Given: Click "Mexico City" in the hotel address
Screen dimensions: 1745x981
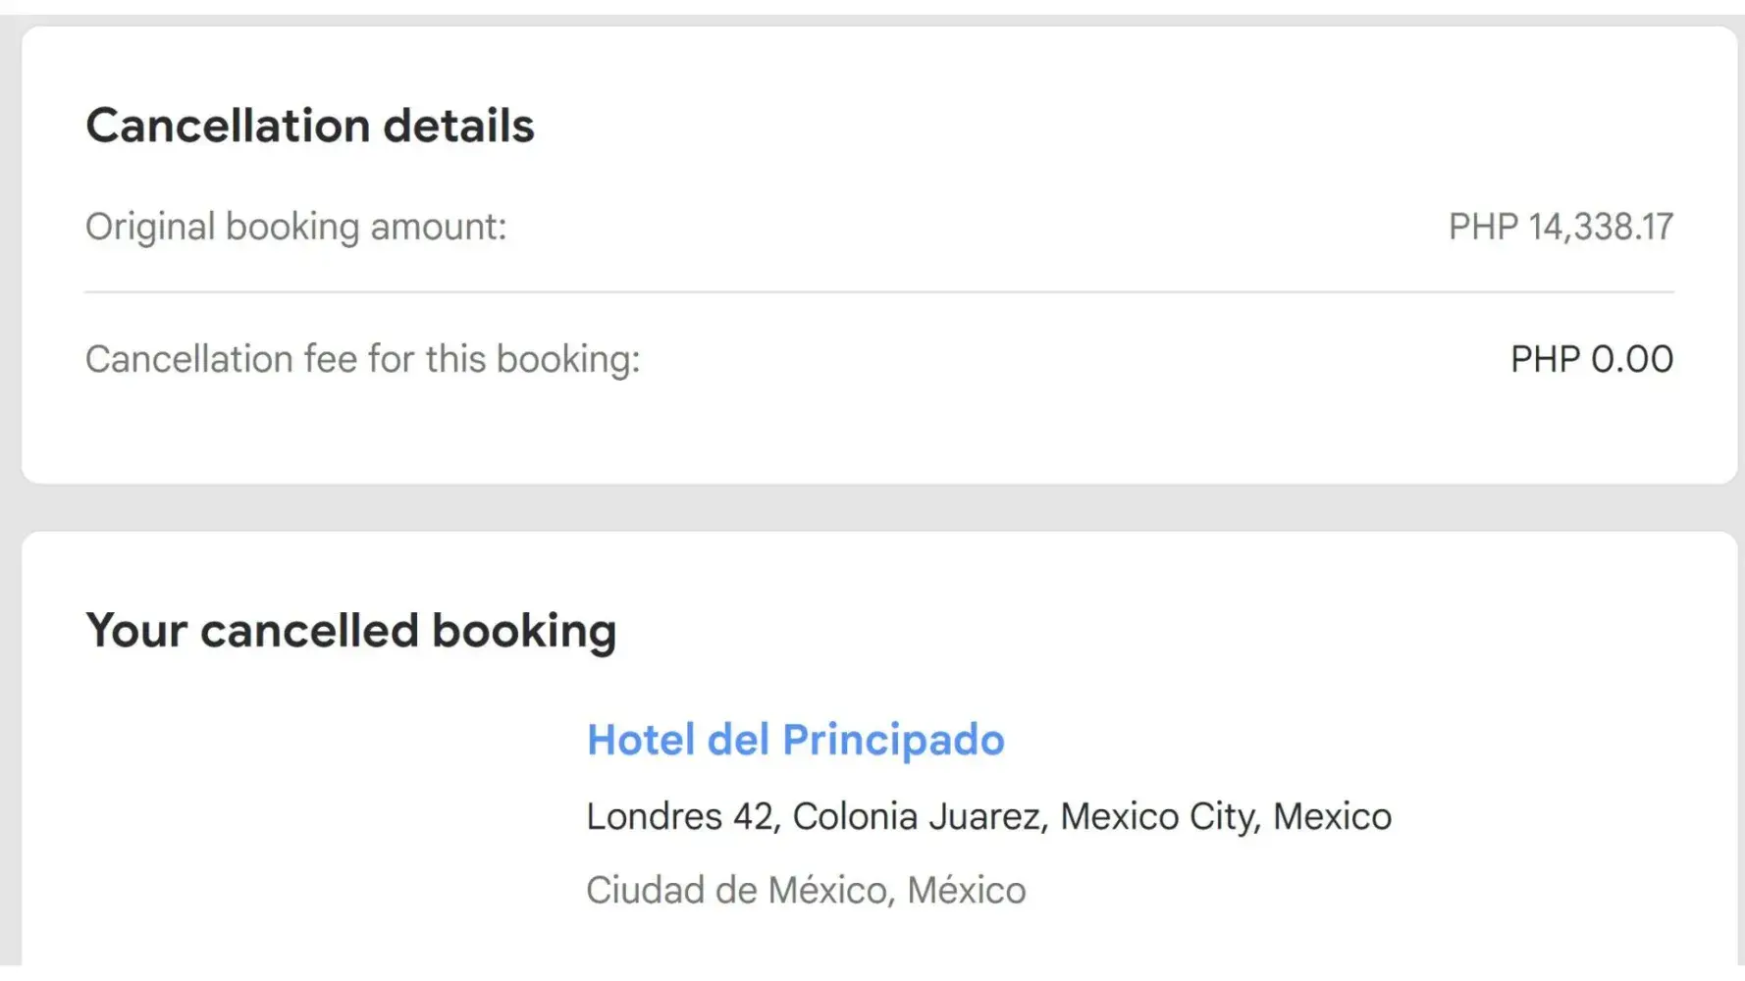Looking at the screenshot, I should [x=1158, y=816].
